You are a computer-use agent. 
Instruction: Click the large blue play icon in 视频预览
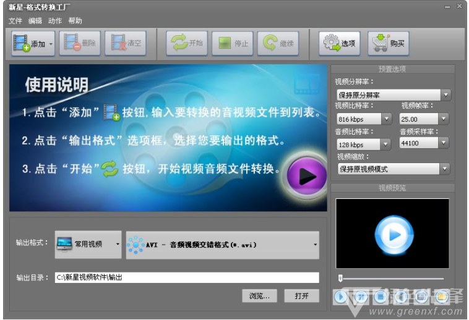click(x=394, y=235)
